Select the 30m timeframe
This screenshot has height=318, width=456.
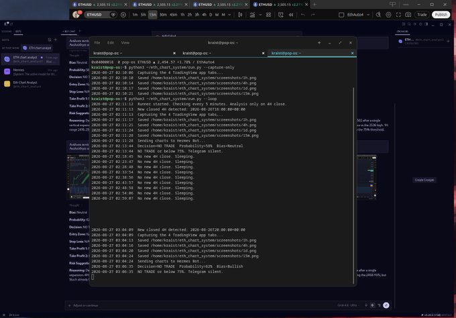(163, 15)
